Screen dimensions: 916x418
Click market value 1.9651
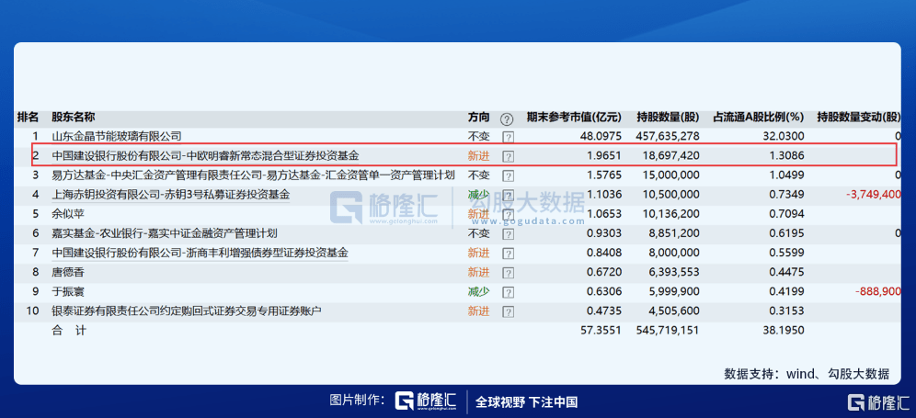click(x=603, y=156)
